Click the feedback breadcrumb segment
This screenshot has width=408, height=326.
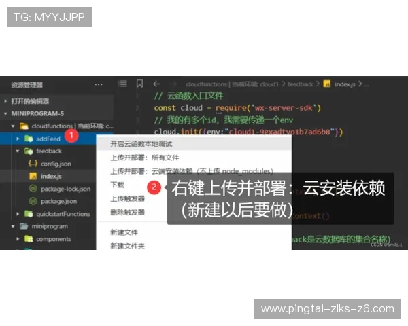(x=301, y=84)
